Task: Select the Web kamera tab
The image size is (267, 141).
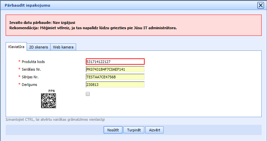Action: tap(64, 47)
